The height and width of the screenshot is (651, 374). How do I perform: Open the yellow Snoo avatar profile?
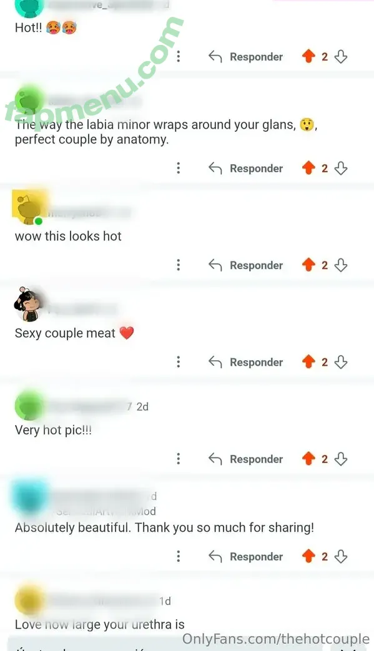29,207
